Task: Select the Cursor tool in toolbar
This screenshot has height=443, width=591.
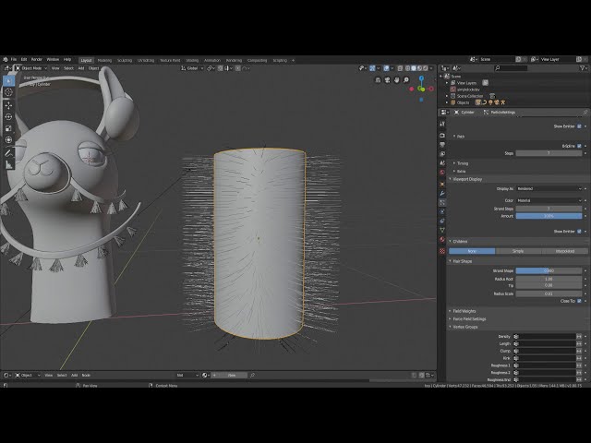Action: pos(9,92)
